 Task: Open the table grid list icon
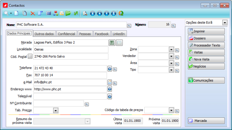(48, 13)
